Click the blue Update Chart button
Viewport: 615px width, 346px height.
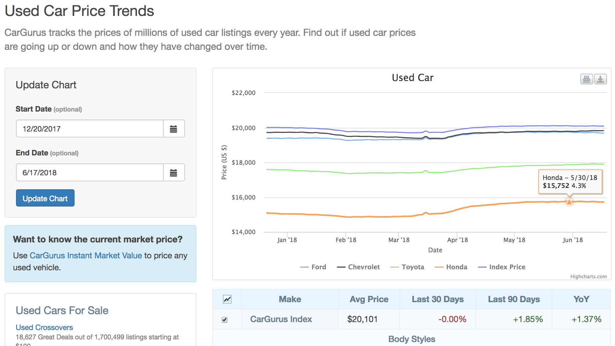[x=45, y=198]
